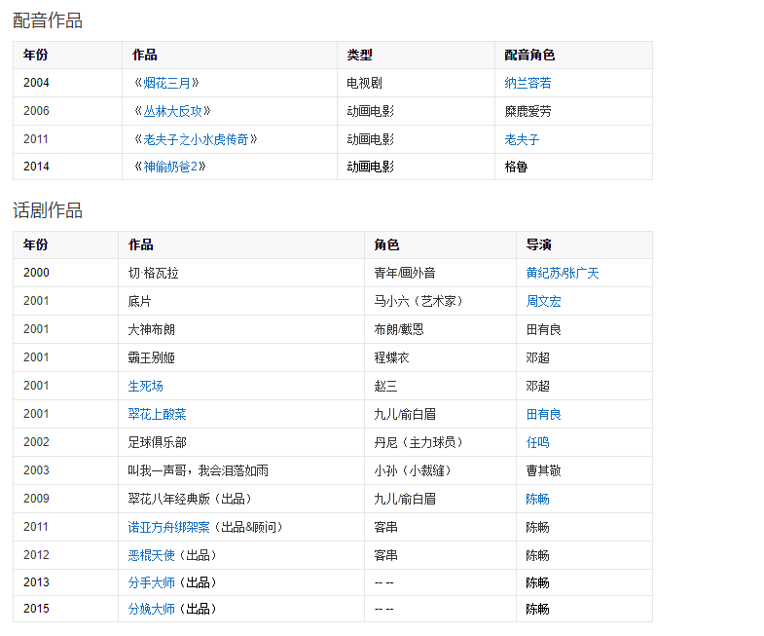The height and width of the screenshot is (636, 764).
Task: Visit the 神偷奶爸2 movie page
Action: coord(170,167)
